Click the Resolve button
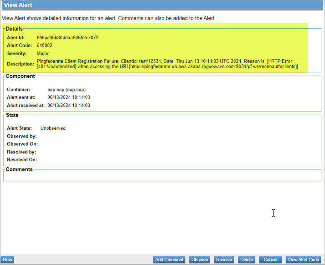325x265 pixels. (x=224, y=260)
